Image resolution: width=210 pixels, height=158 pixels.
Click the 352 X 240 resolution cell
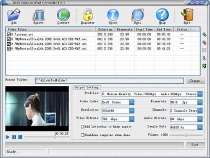pos(105,35)
